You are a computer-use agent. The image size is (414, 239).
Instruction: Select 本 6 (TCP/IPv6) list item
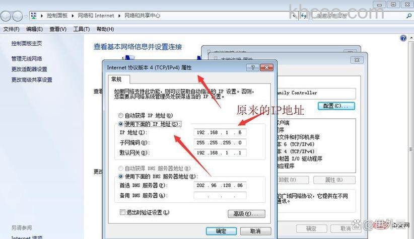pos(296,144)
